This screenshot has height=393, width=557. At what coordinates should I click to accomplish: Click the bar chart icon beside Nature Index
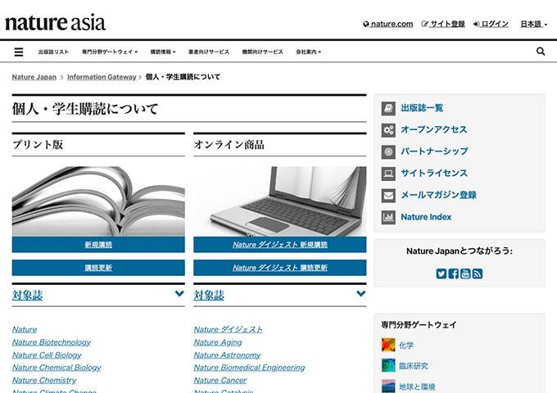pos(388,217)
